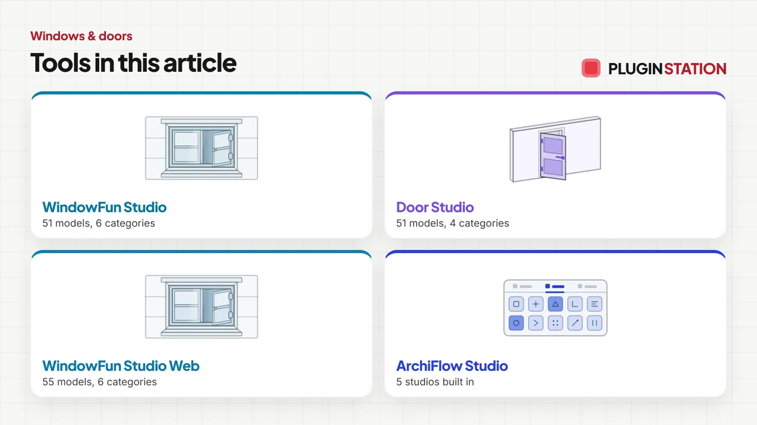
Task: Click the PLUGINSTATION brand name
Action: [x=667, y=69]
